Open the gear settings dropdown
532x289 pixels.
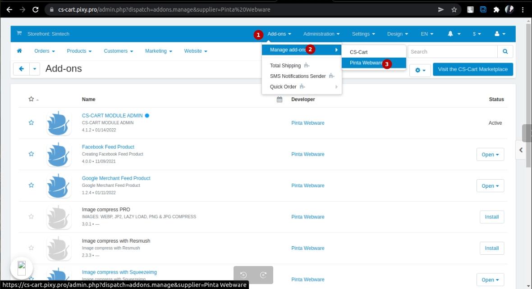(420, 70)
